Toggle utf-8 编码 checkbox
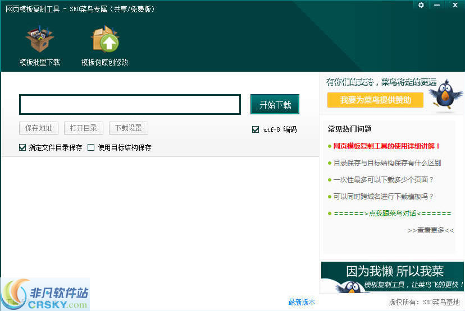465x311 pixels. coord(256,129)
